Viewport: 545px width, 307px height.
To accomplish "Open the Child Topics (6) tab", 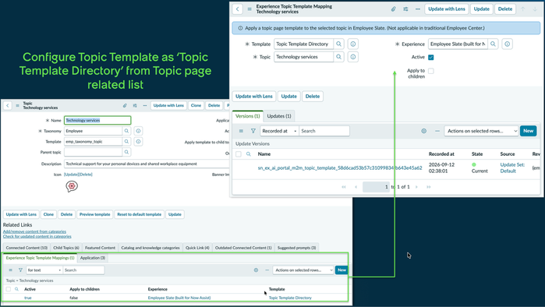I will [x=66, y=248].
